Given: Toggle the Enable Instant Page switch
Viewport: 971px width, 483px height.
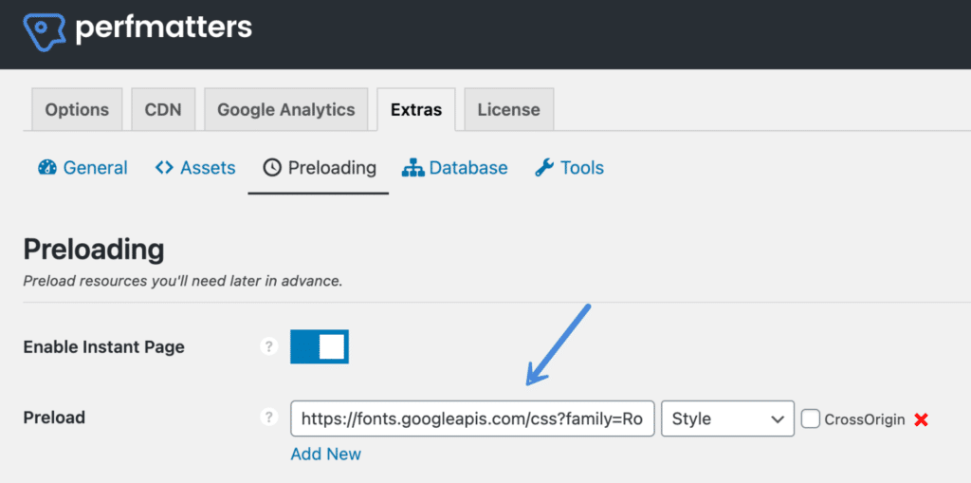Looking at the screenshot, I should tap(320, 347).
